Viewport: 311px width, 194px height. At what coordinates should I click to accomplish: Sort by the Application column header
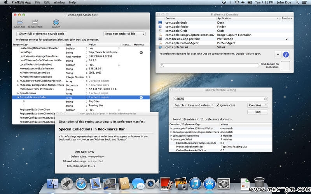tap(248, 18)
